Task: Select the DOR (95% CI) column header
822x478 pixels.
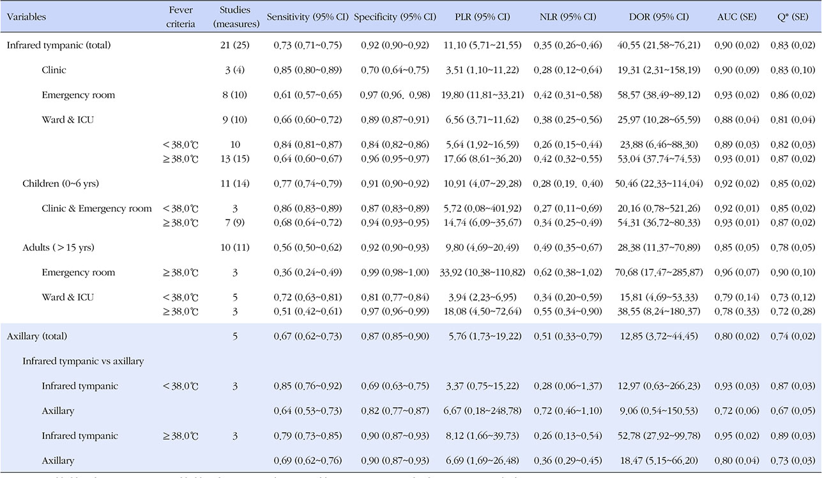Action: point(658,17)
